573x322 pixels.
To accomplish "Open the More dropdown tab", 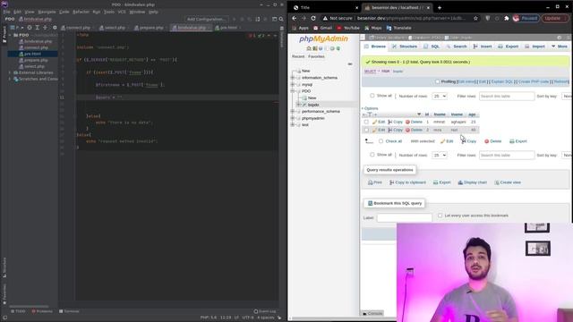I will pyautogui.click(x=560, y=47).
